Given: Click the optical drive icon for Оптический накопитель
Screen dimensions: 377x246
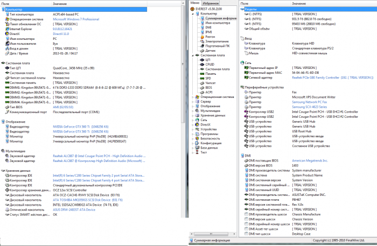Looking at the screenshot, I should (x=7, y=210).
